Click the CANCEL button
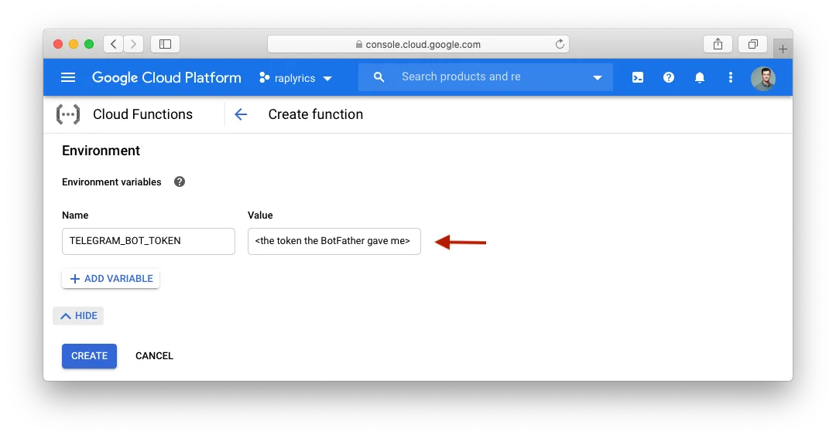The image size is (836, 438). coord(154,356)
